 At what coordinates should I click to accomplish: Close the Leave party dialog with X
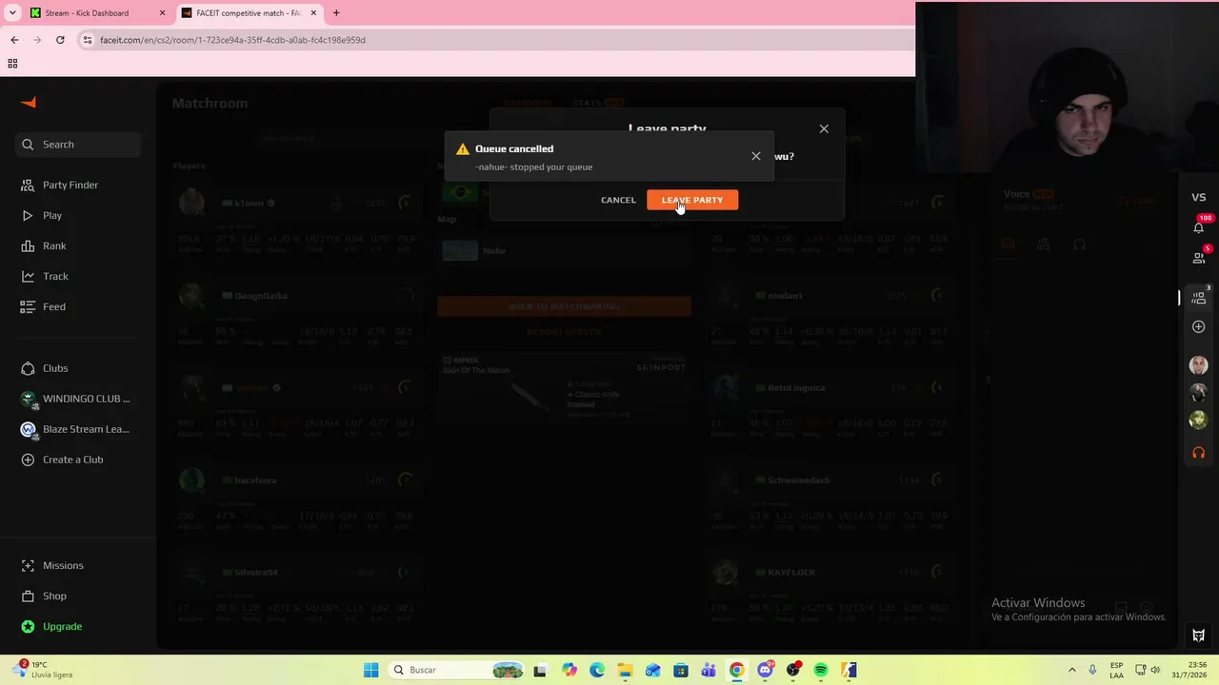[824, 128]
